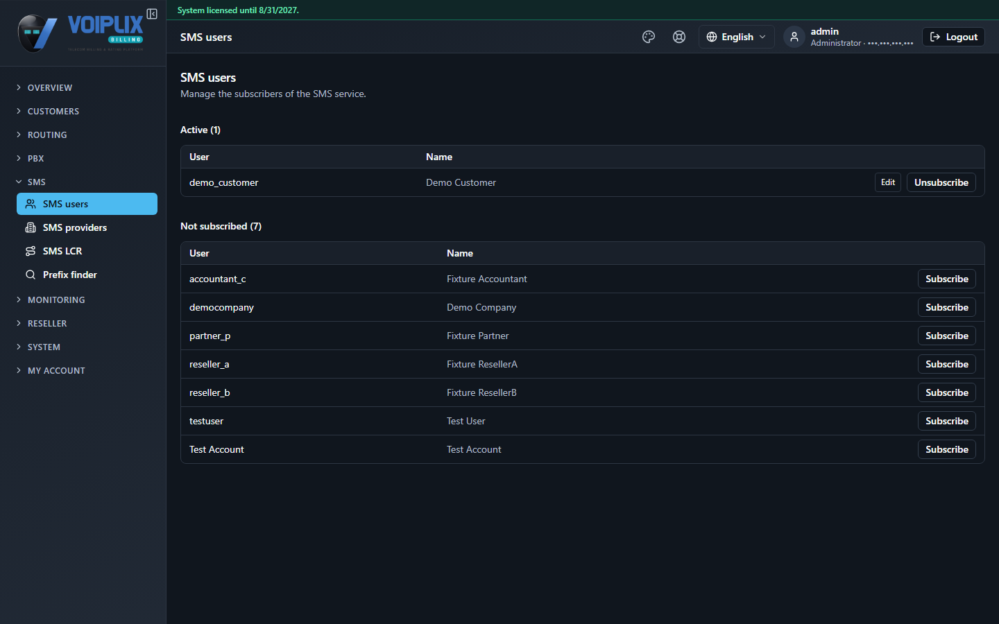
Task: Subscribe reseller_b to SMS
Action: 947,392
